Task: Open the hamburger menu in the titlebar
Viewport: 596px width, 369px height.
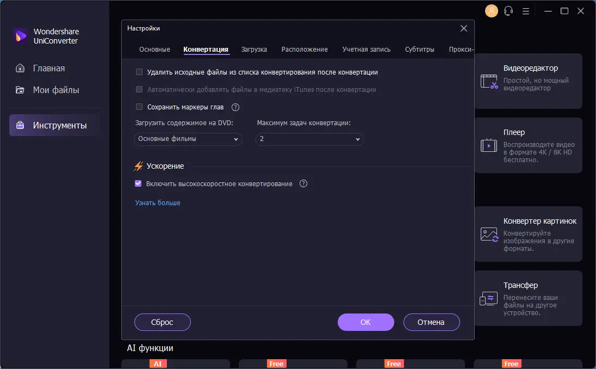Action: (526, 10)
